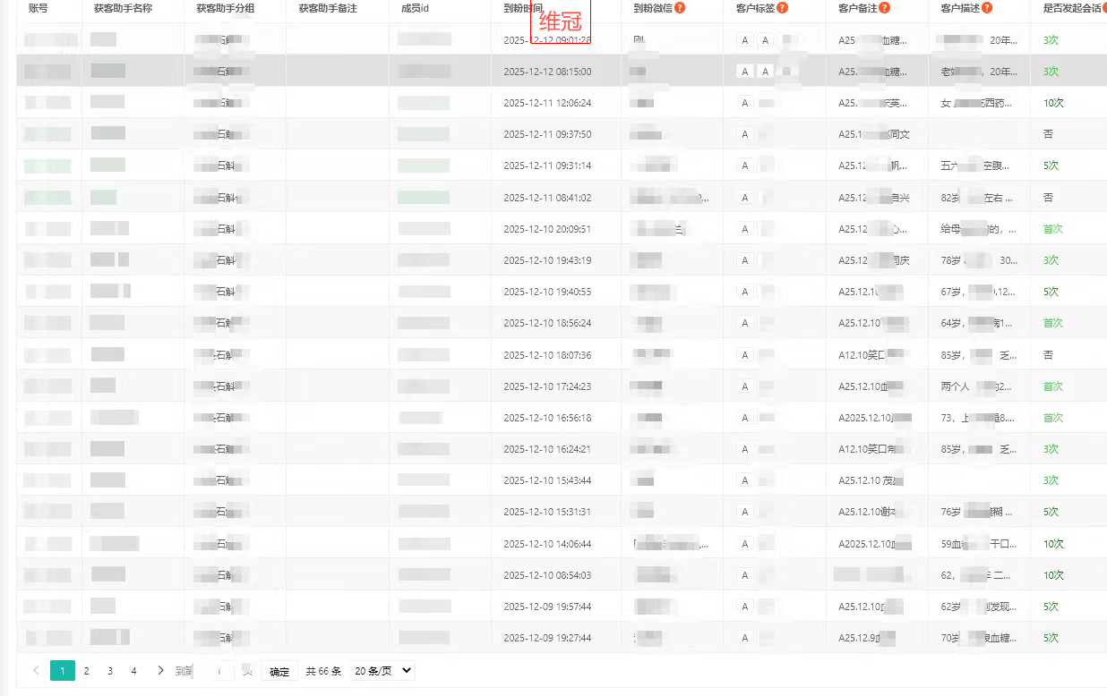
Task: Select page 3 in pagination
Action: [x=110, y=671]
